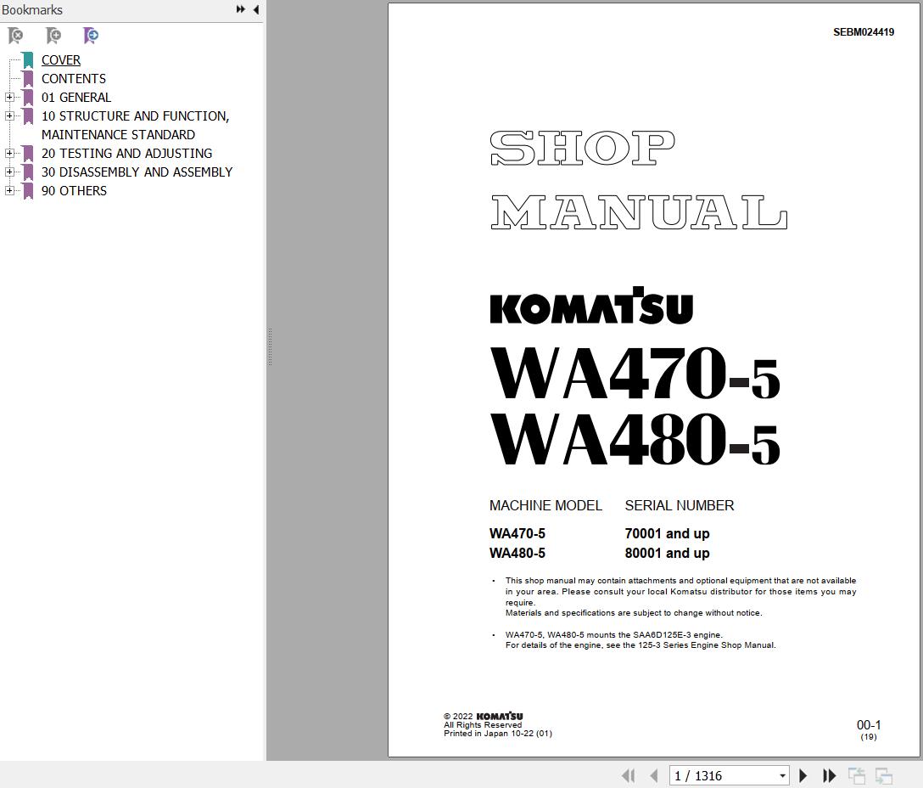Click the 30 DISASSEMBLY bookmark ribbon icon
The width and height of the screenshot is (923, 788).
28,172
